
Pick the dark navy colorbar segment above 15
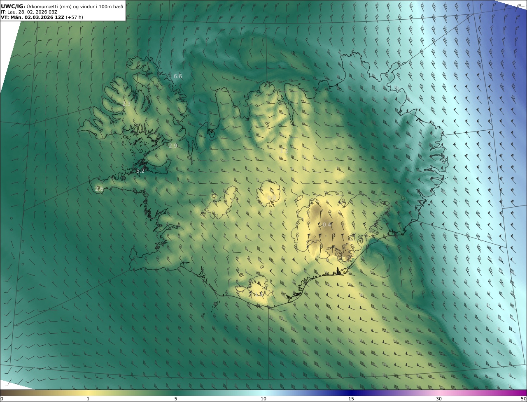click(x=351, y=393)
